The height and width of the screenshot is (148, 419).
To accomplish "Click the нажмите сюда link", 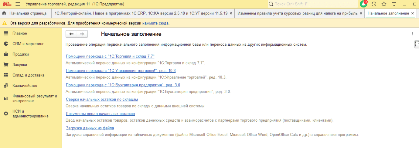I will (x=155, y=23).
